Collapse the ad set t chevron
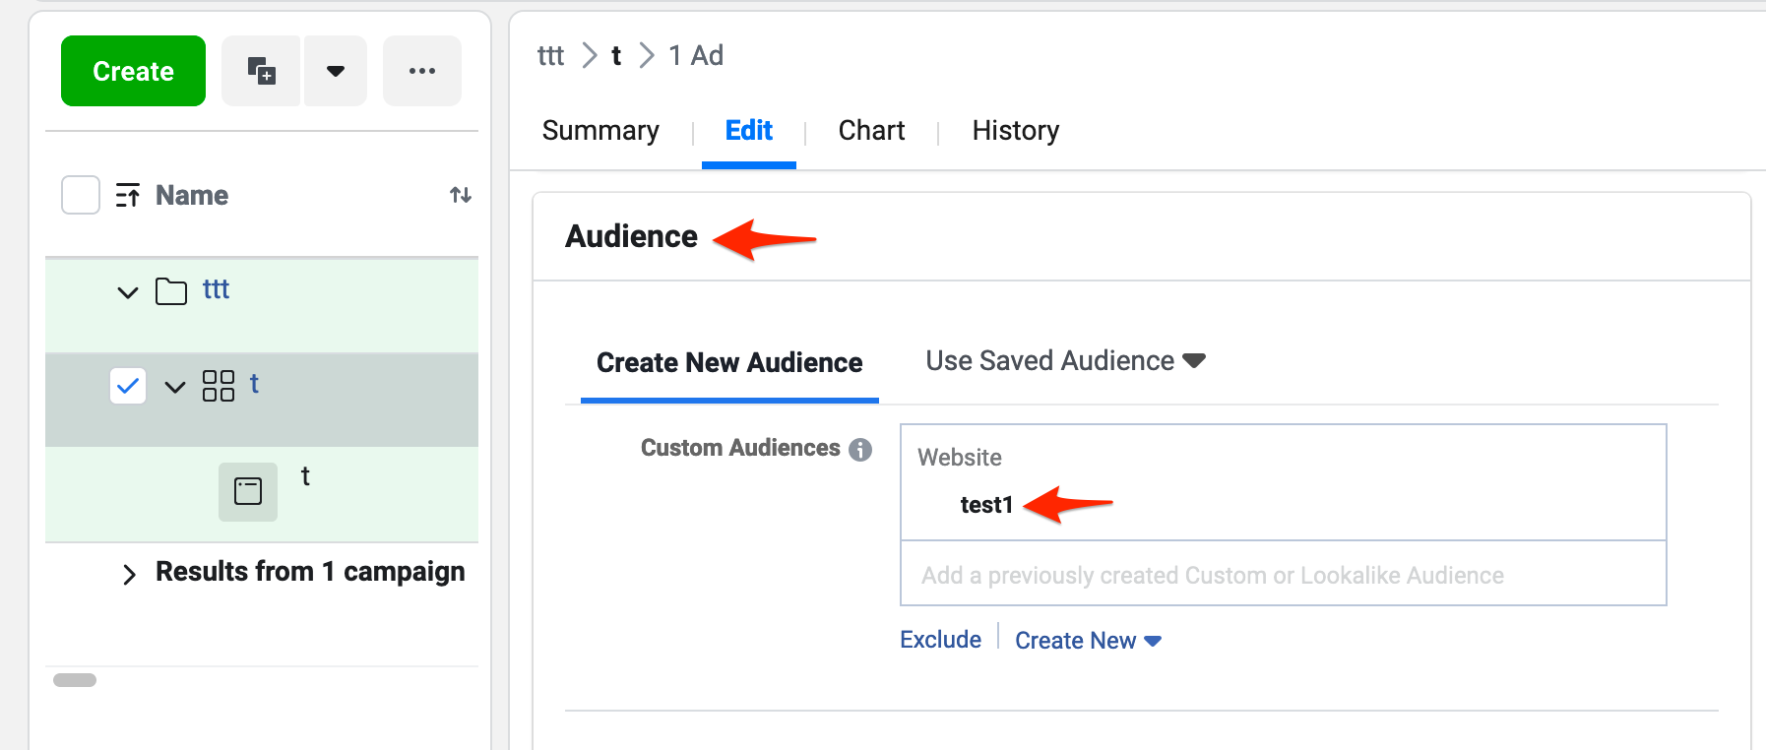 tap(175, 387)
